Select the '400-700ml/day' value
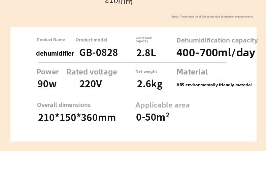The width and height of the screenshot is (266, 181). coord(216,53)
